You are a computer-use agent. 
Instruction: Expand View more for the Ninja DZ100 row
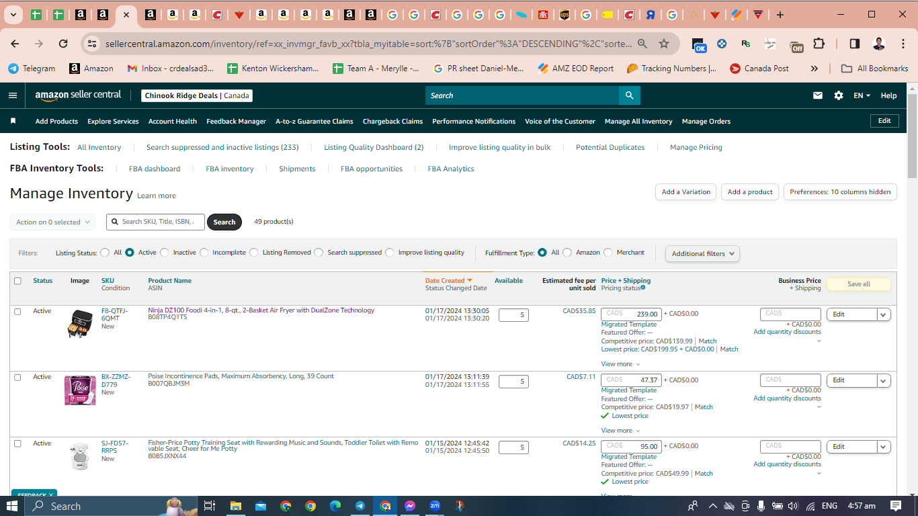click(620, 364)
